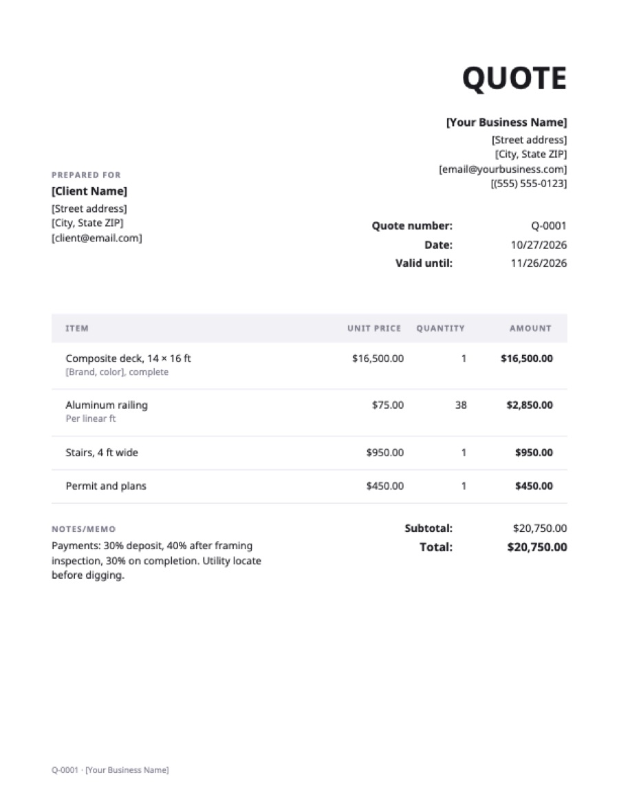Click the business email placeholder
Image resolution: width=619 pixels, height=801 pixels.
pos(503,169)
